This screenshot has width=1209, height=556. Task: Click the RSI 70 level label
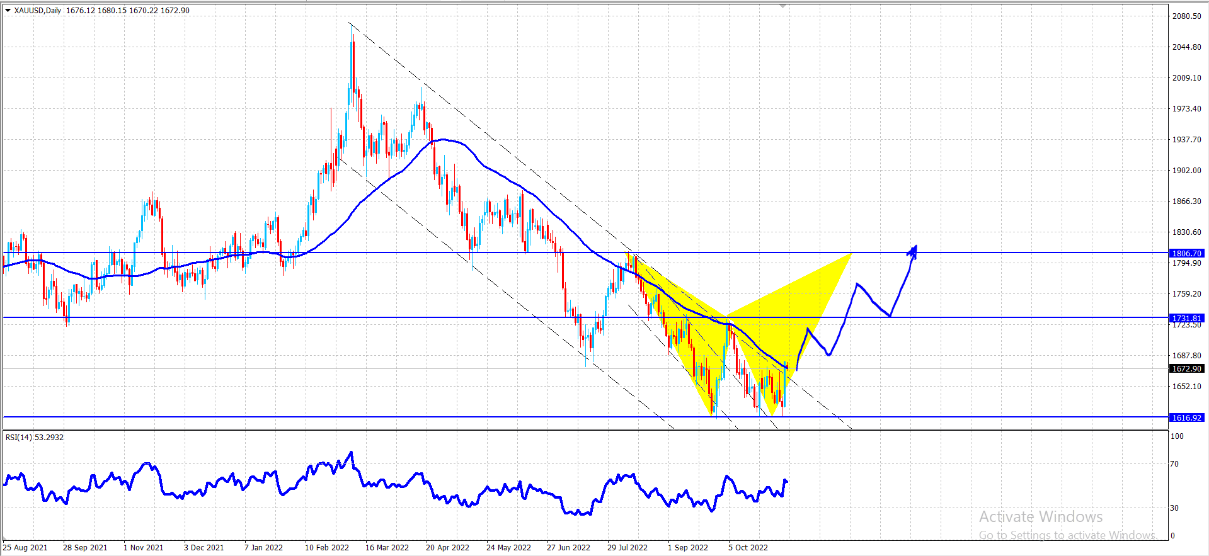[1174, 464]
